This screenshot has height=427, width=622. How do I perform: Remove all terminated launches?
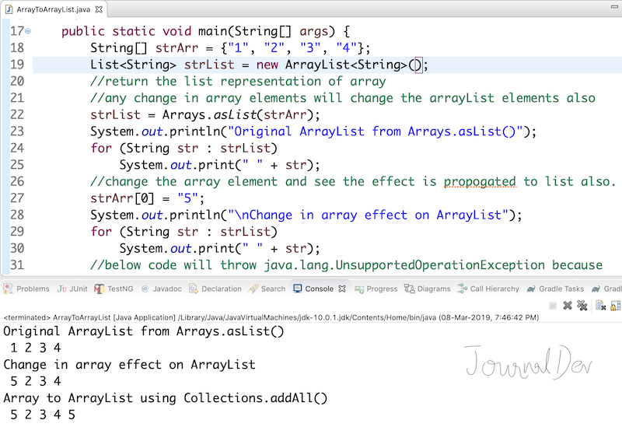582,305
